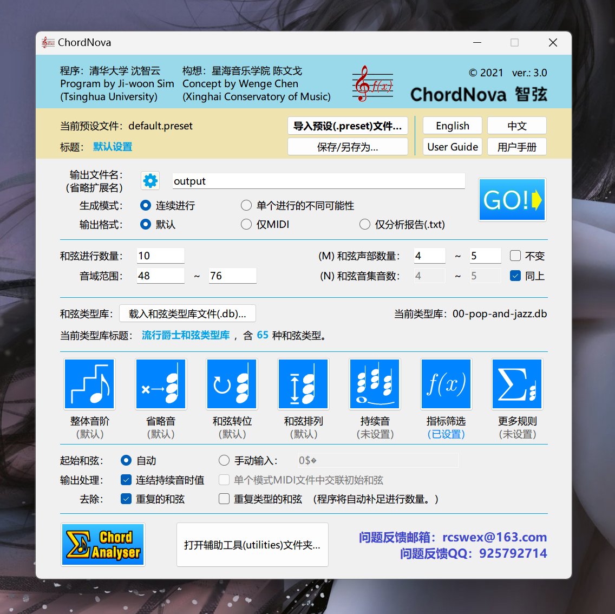Close the ChordNova window

coord(553,42)
